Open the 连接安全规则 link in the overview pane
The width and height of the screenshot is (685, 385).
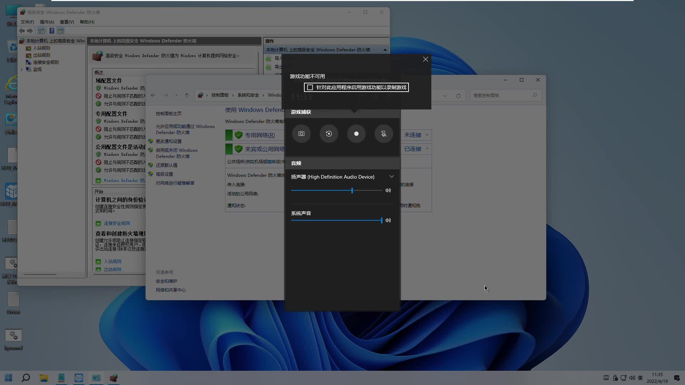[x=117, y=224]
